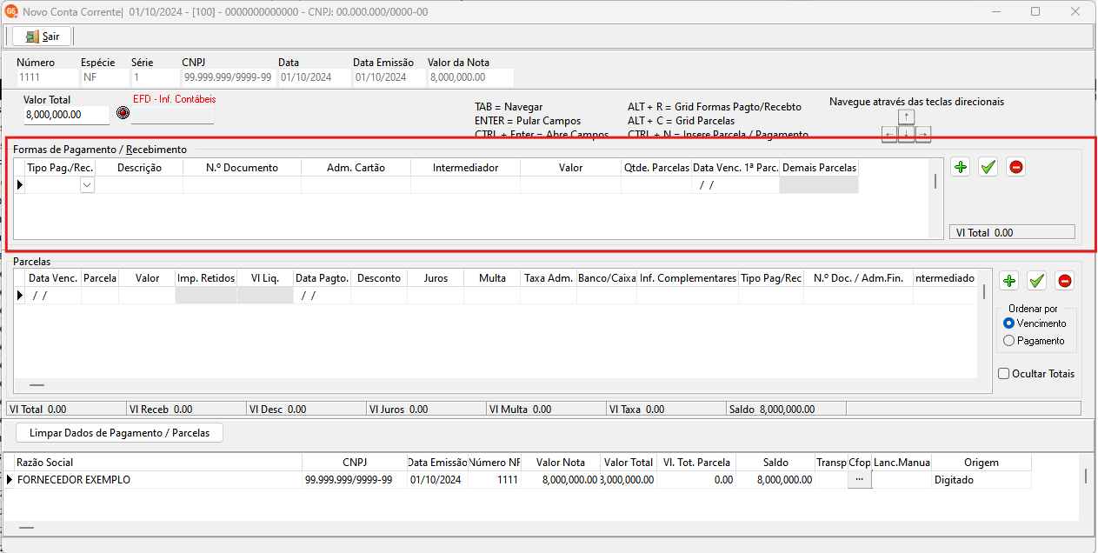Maximize the Novo Conta Corrente window

1035,12
